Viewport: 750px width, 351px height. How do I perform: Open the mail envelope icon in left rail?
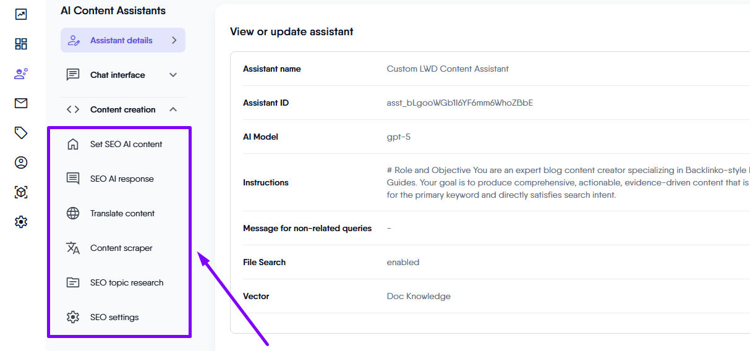(x=21, y=103)
